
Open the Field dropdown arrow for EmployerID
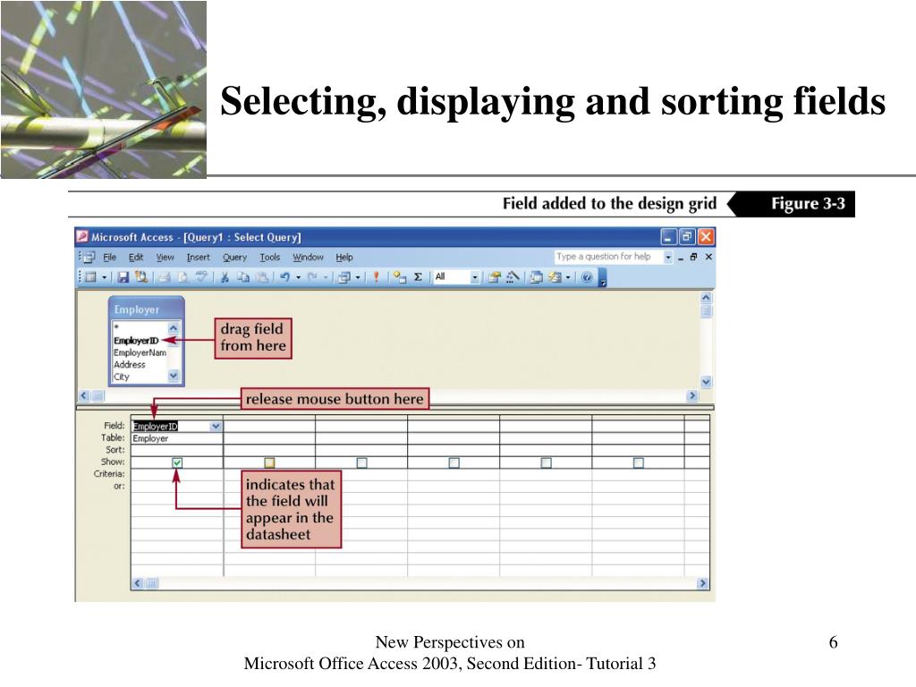[x=216, y=427]
